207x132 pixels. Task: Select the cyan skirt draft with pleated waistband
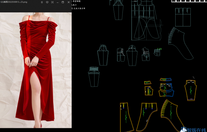(x=94, y=77)
